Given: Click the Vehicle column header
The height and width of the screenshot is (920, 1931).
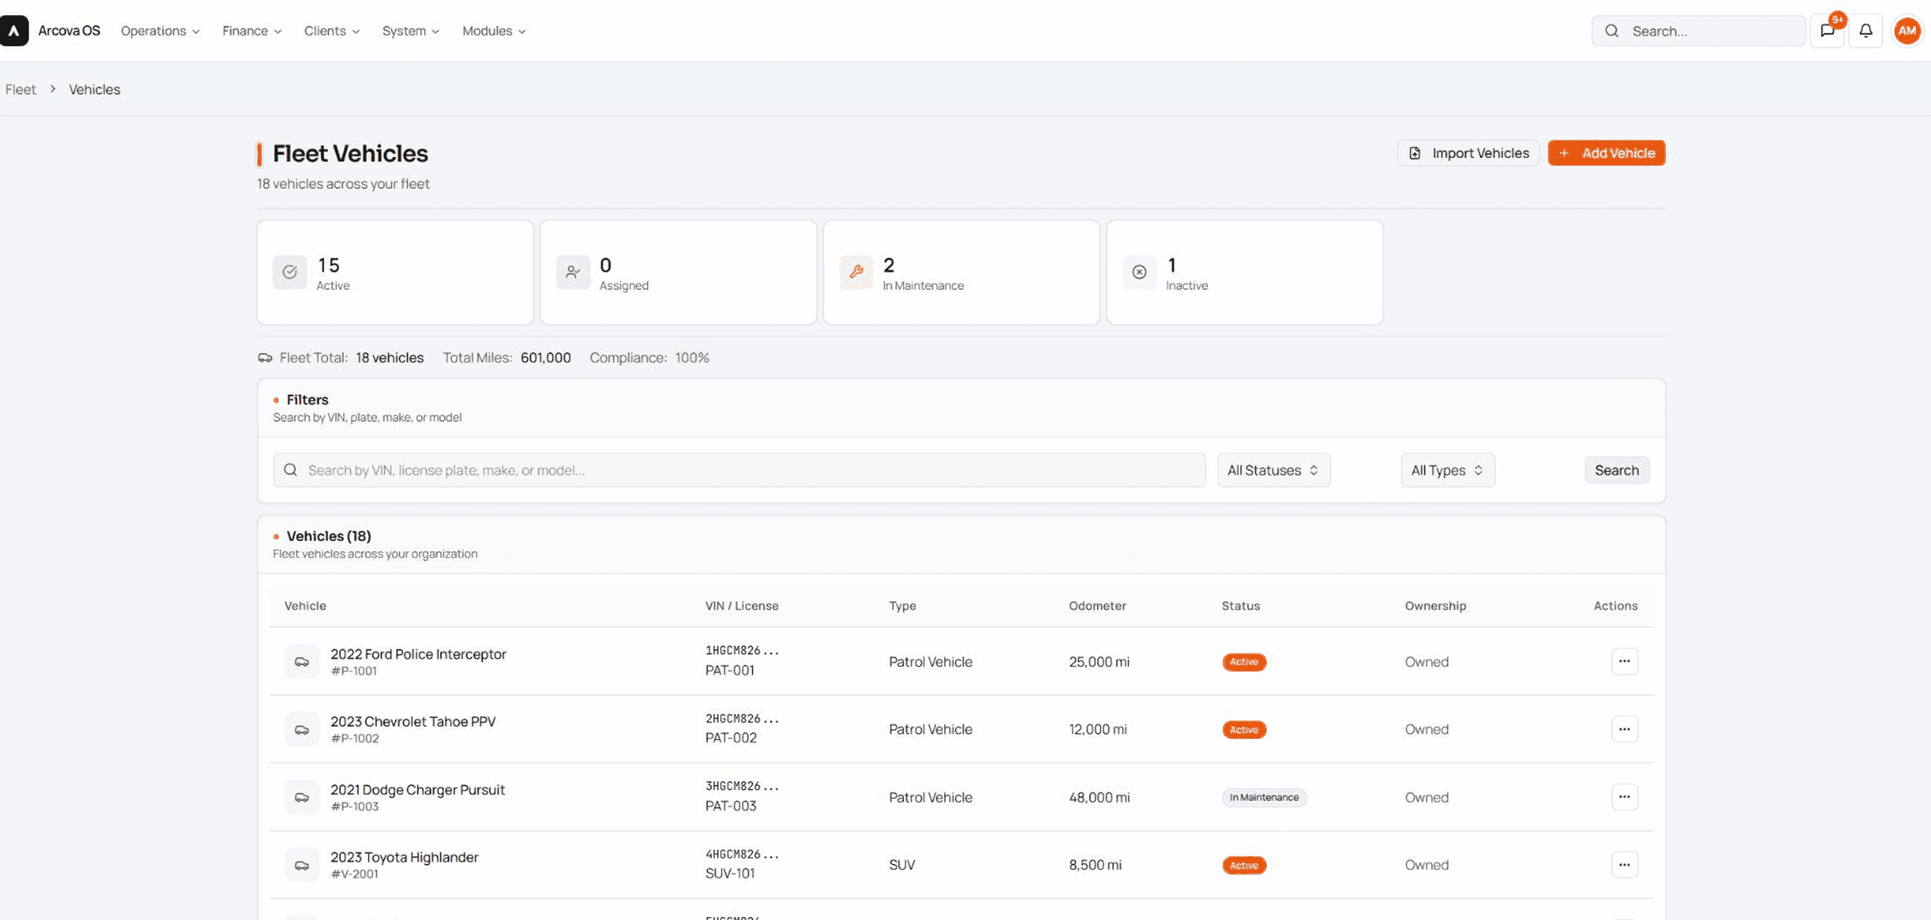Looking at the screenshot, I should point(305,606).
